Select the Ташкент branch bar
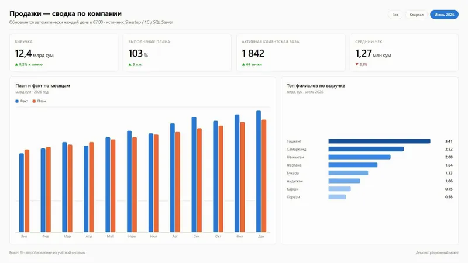This screenshot has width=468, height=263. 379,141
